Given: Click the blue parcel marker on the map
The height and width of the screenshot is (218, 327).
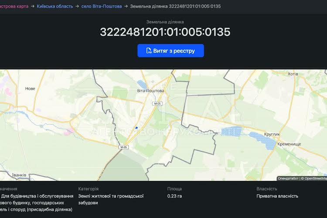Looking at the screenshot, I should click(x=136, y=128).
